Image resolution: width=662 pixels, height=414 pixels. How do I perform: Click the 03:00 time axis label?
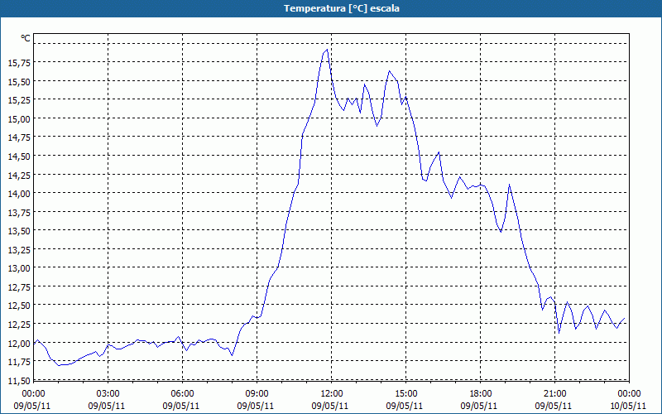coord(108,393)
